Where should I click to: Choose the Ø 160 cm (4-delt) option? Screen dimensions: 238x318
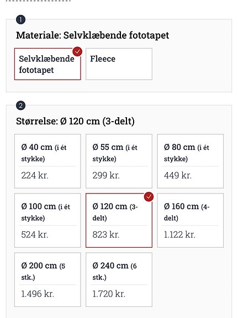pos(191,221)
